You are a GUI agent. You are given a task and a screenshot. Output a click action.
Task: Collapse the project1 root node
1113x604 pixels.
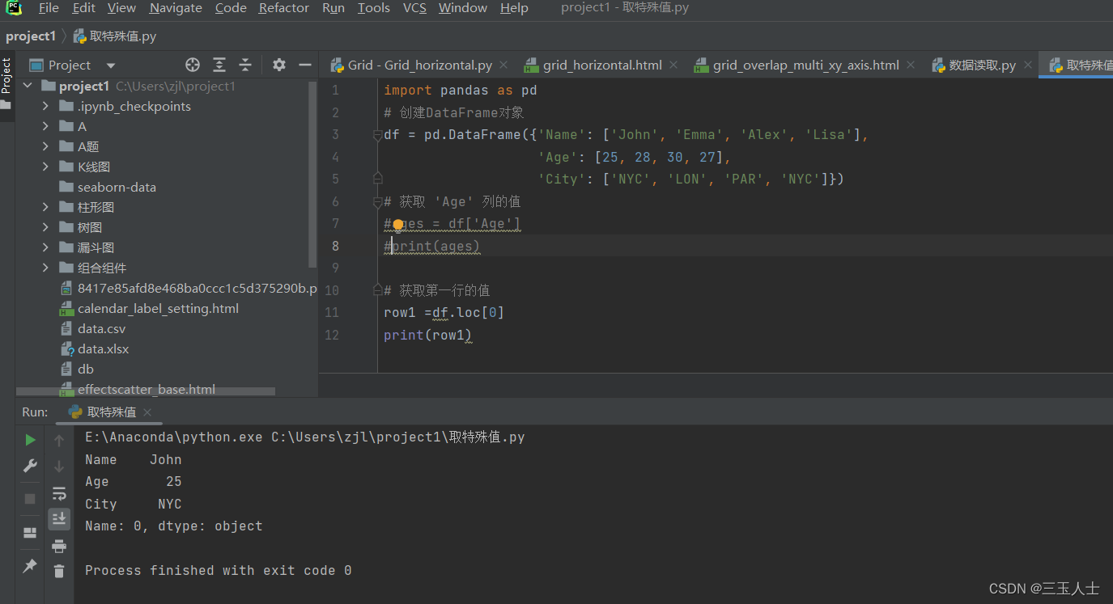pyautogui.click(x=27, y=85)
